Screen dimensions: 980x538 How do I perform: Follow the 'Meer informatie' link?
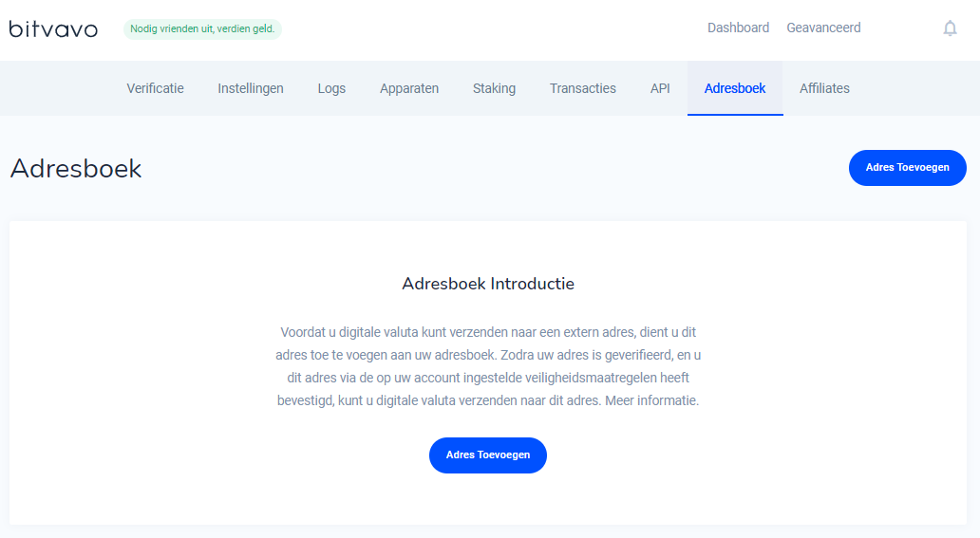(x=651, y=400)
